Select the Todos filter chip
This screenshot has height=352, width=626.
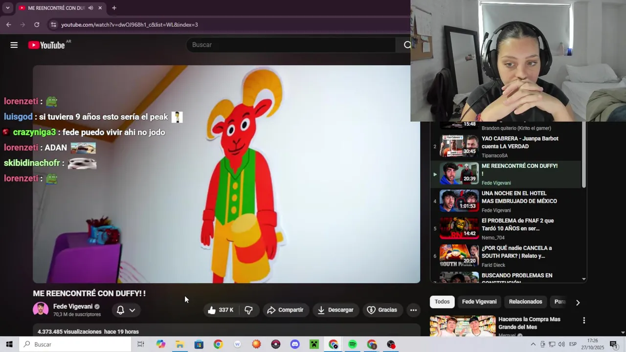[442, 302]
